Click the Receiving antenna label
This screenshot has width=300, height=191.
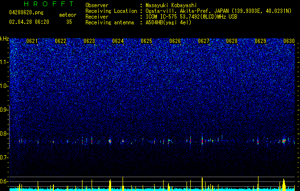110,22
